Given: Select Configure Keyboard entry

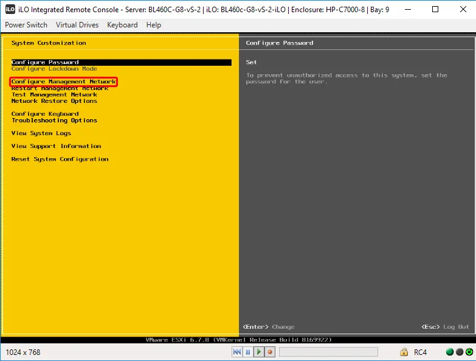Looking at the screenshot, I should pos(45,114).
